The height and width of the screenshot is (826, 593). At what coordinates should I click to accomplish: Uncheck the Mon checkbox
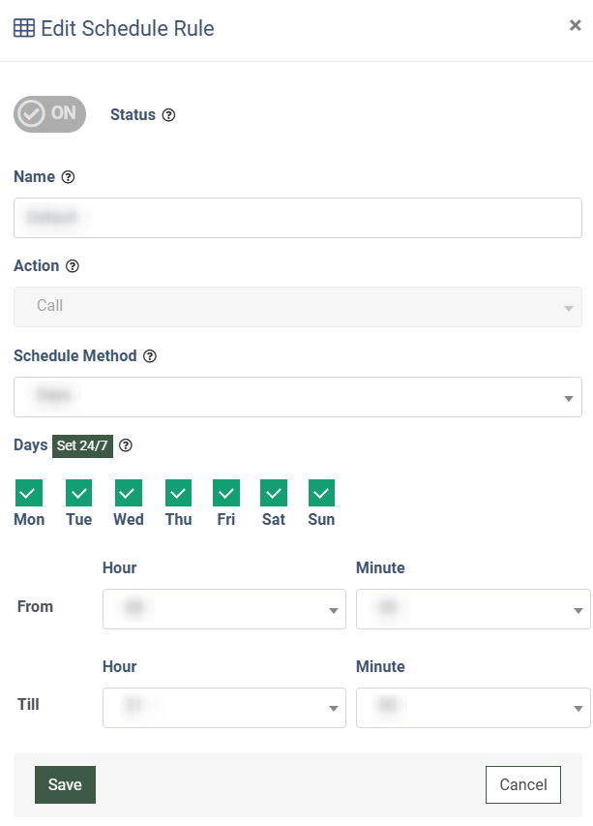pyautogui.click(x=29, y=493)
